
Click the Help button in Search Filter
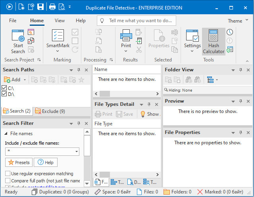pyautogui.click(x=46, y=163)
